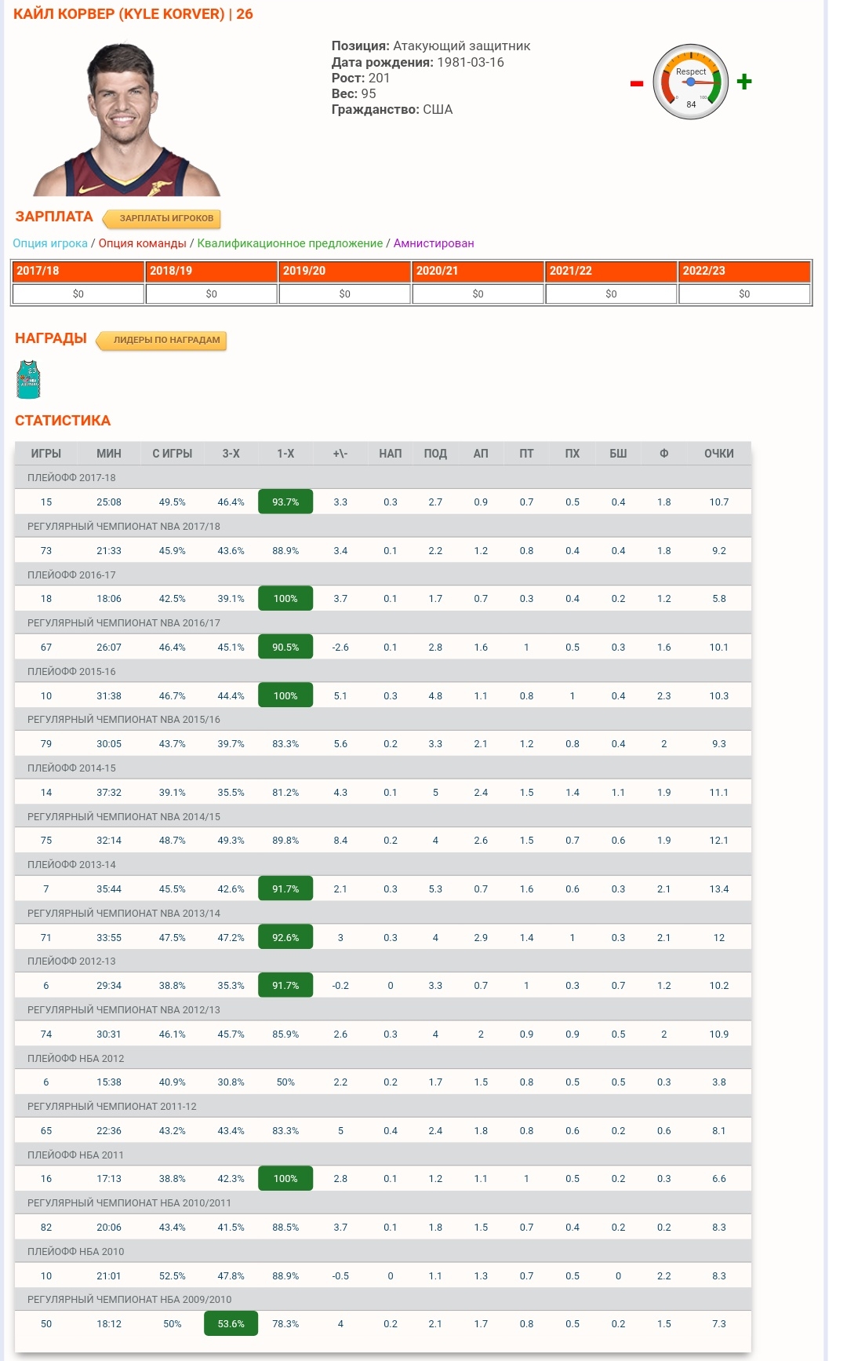The width and height of the screenshot is (847, 1361).
Task: Click the 49.3% three-point cell
Action: coord(231,841)
